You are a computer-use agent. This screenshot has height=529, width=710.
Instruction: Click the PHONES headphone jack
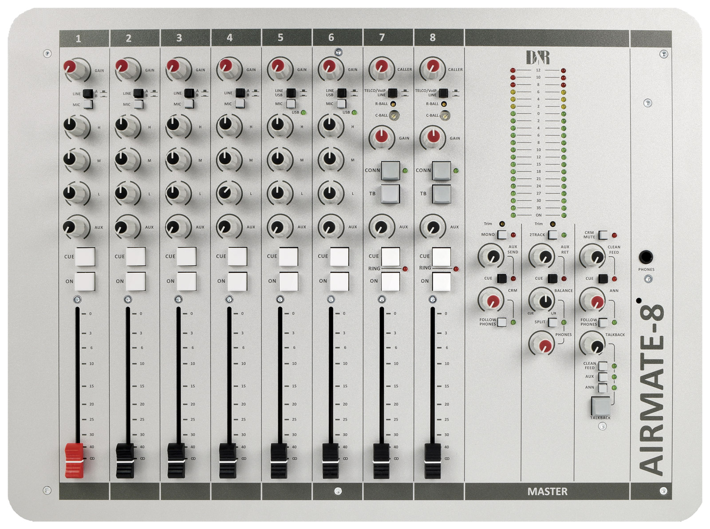646,257
